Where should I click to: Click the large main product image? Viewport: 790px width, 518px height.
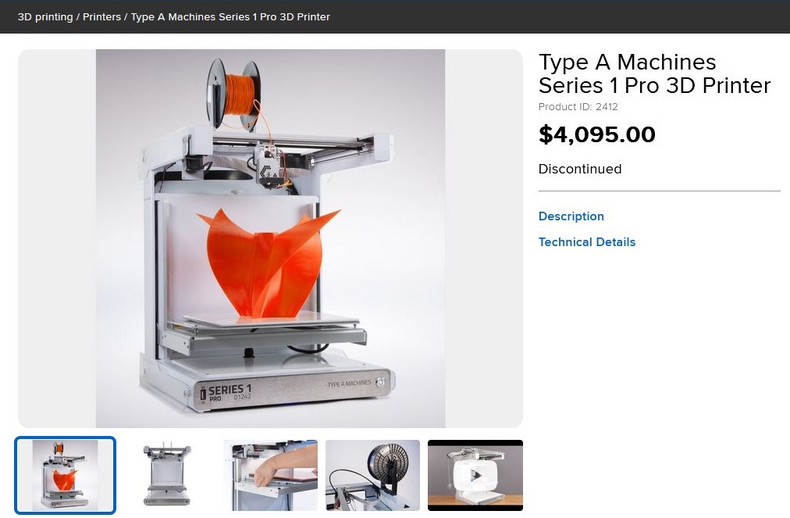click(x=271, y=238)
